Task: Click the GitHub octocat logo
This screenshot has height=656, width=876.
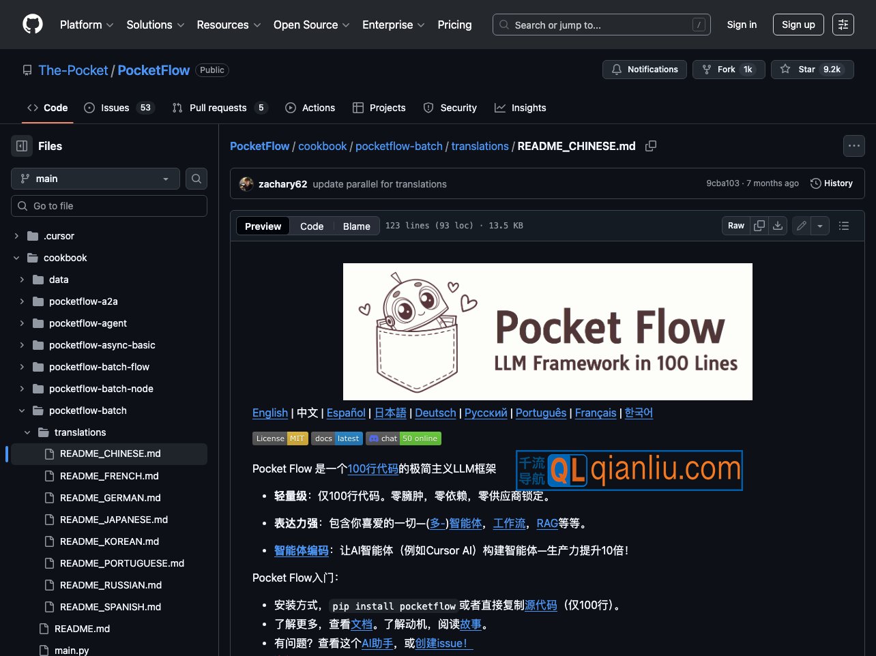Action: click(32, 24)
